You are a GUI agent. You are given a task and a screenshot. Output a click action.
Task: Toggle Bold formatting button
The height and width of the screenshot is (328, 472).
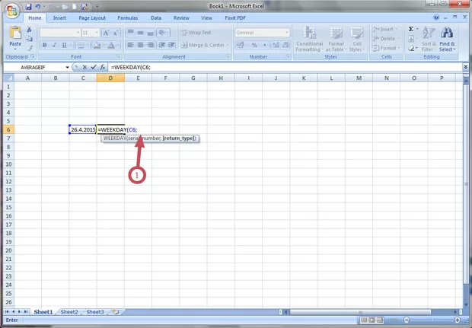pyautogui.click(x=44, y=45)
